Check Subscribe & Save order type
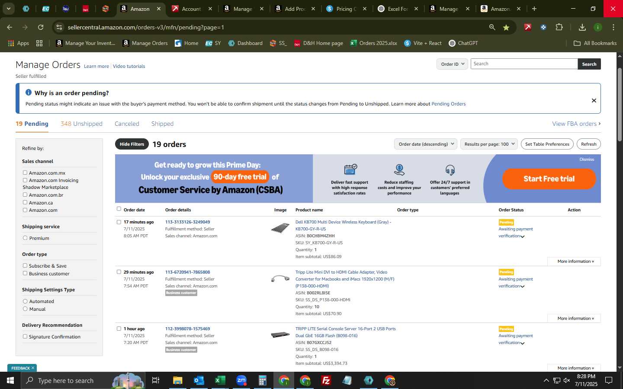 click(25, 265)
